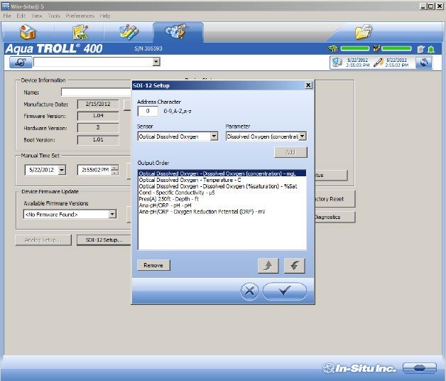Select Pres(A) 250ft Depth row
The width and height of the screenshot is (446, 381).
point(222,199)
